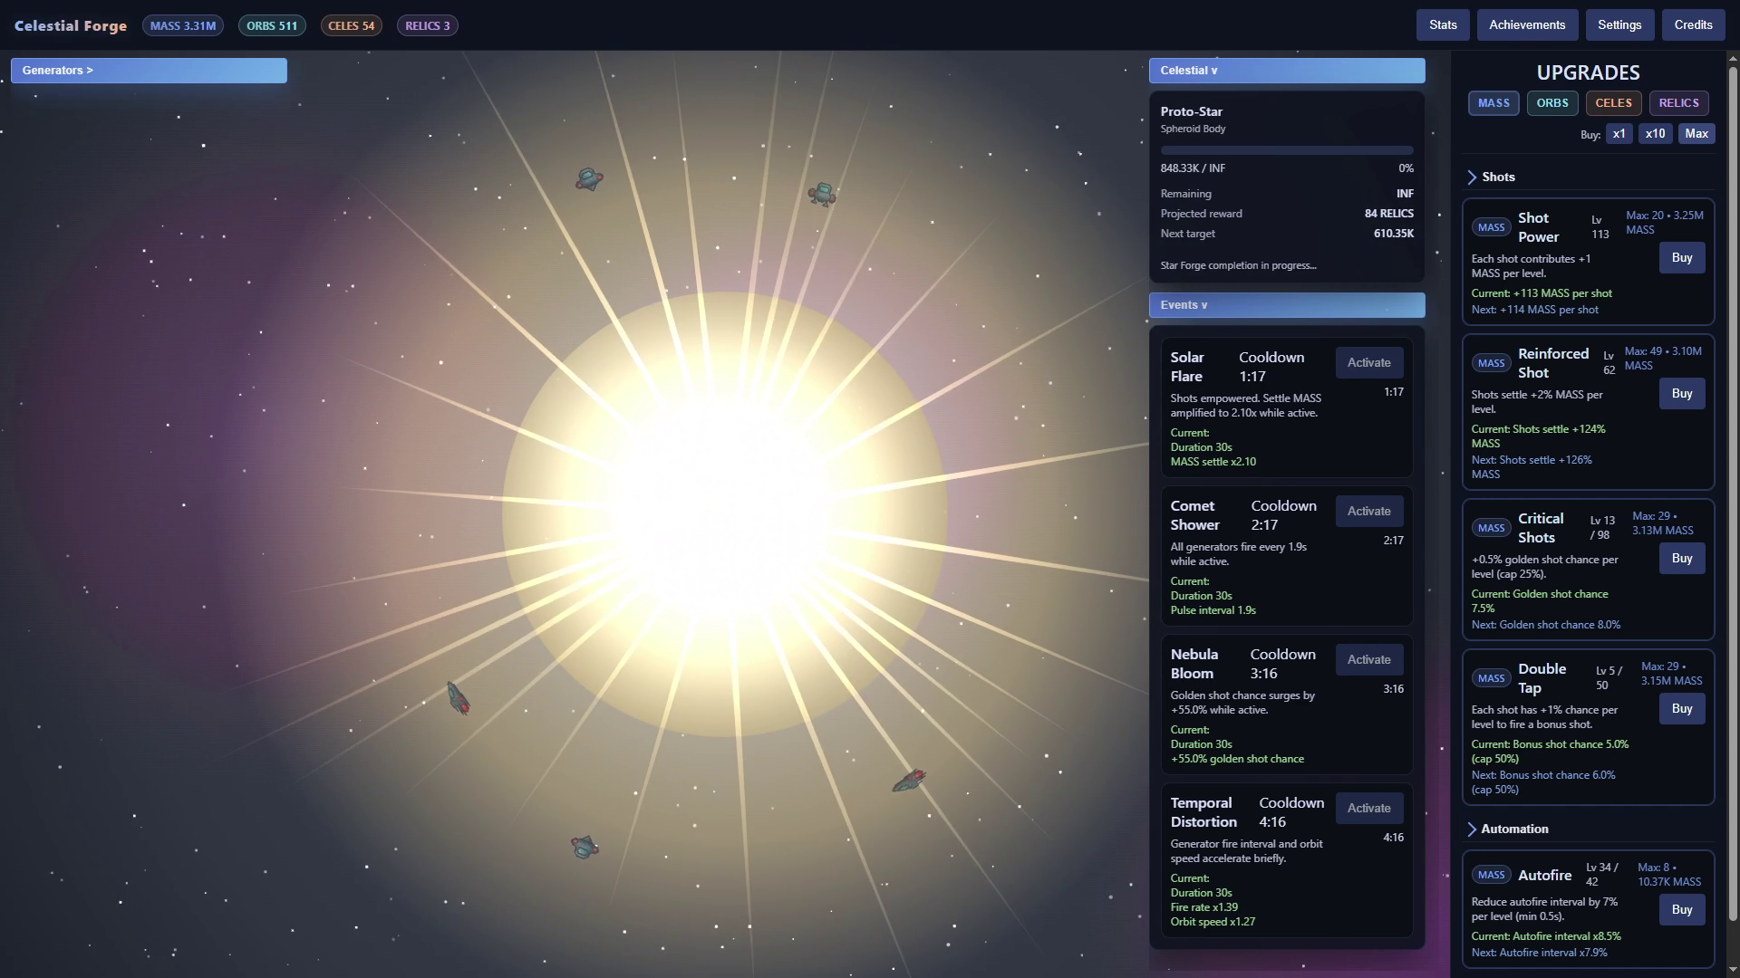The height and width of the screenshot is (978, 1740).
Task: Collapse the Events panel header
Action: point(1286,305)
